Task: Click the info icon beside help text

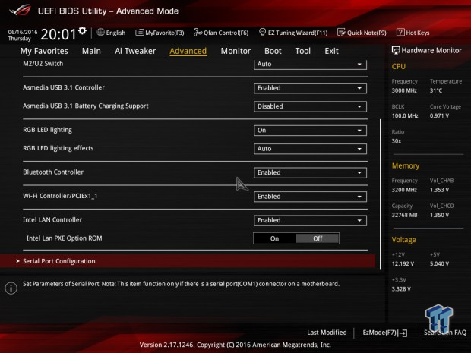Action: click(11, 288)
